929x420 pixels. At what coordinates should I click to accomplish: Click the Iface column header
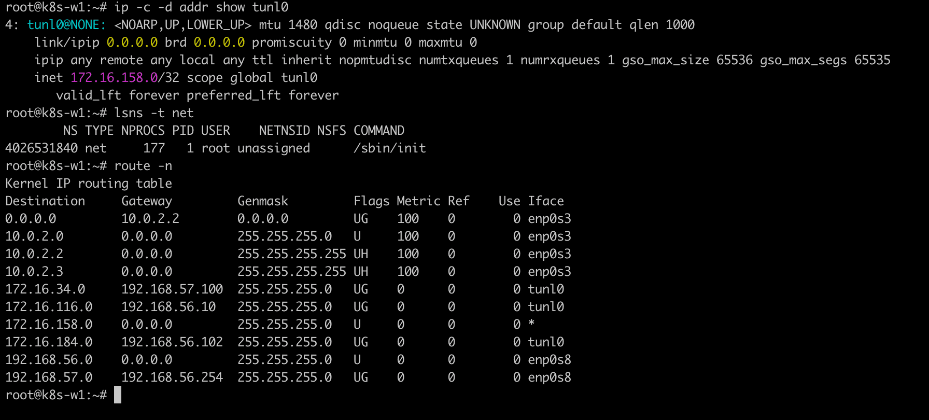tap(546, 201)
